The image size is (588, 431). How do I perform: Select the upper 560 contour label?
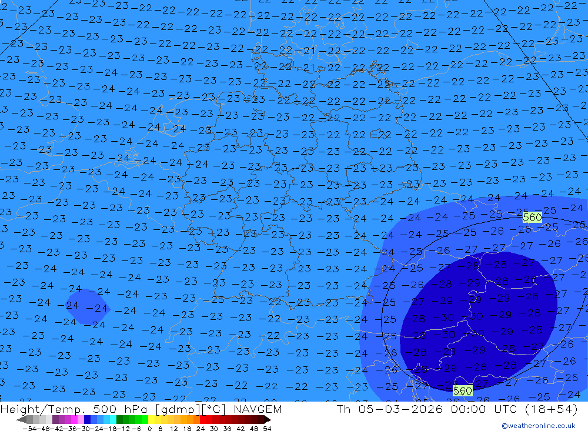(532, 217)
